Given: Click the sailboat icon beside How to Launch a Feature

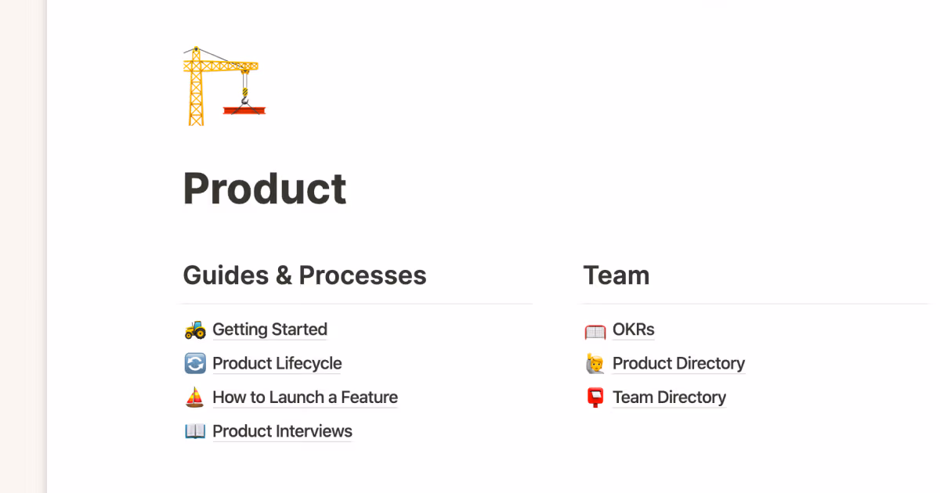Looking at the screenshot, I should tap(195, 397).
